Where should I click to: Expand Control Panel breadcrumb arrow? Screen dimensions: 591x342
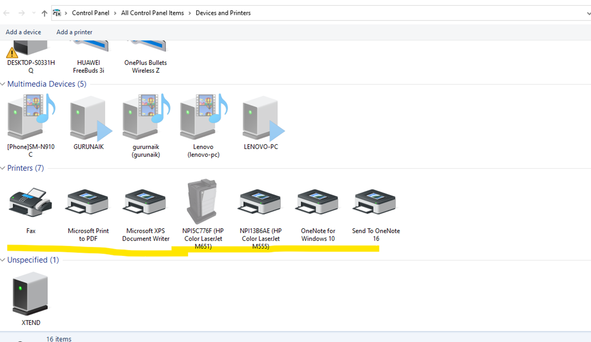pos(115,13)
